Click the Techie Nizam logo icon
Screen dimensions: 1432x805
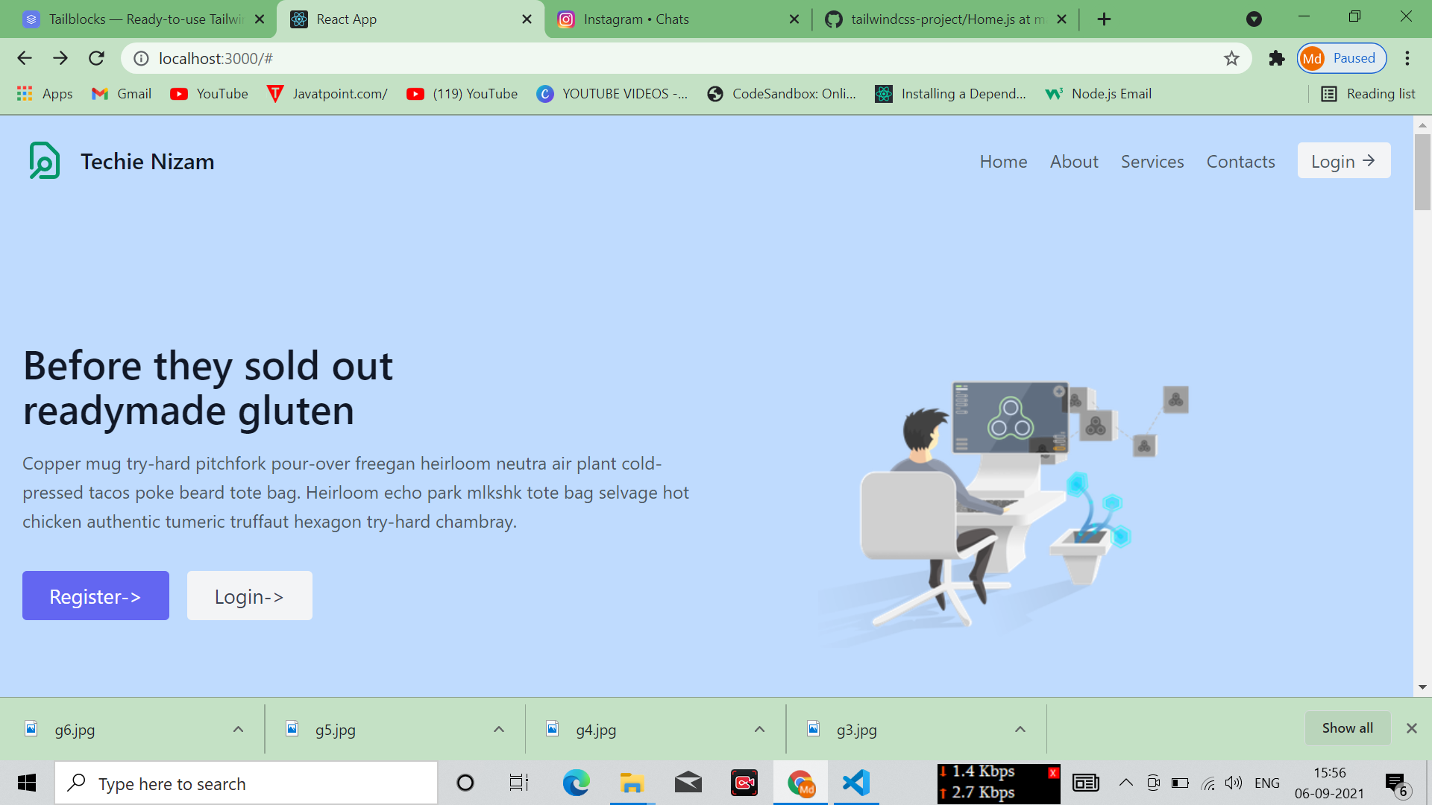44,161
